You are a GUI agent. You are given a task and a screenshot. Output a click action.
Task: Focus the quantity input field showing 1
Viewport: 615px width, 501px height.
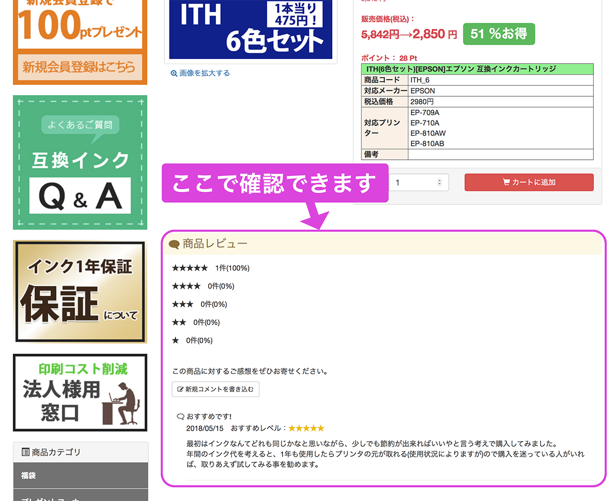[418, 183]
